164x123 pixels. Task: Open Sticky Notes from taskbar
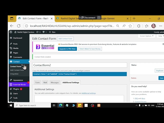pos(80,105)
